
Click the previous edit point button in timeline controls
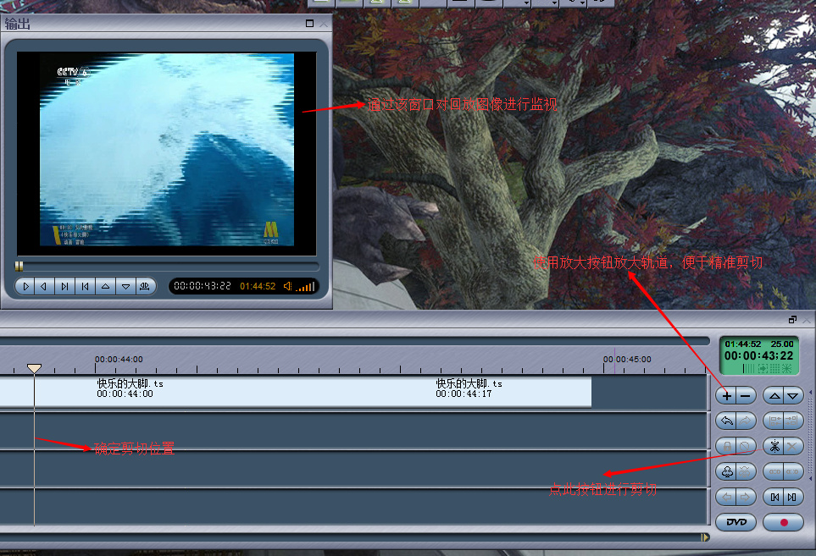tap(774, 497)
